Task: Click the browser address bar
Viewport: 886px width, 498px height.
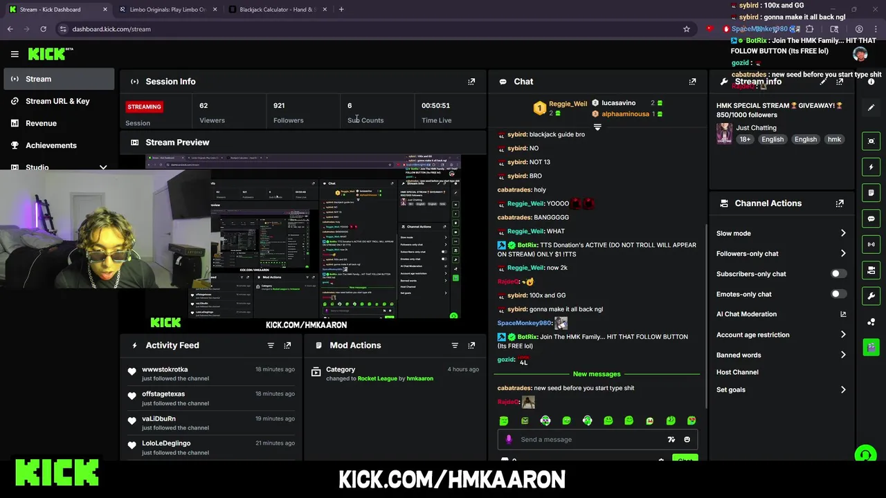Action: coord(374,29)
